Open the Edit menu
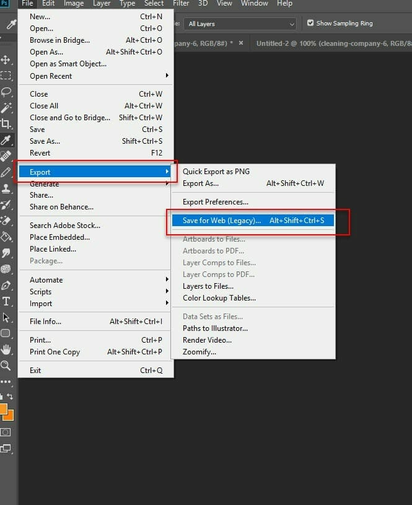This screenshot has height=505, width=412. [x=48, y=4]
